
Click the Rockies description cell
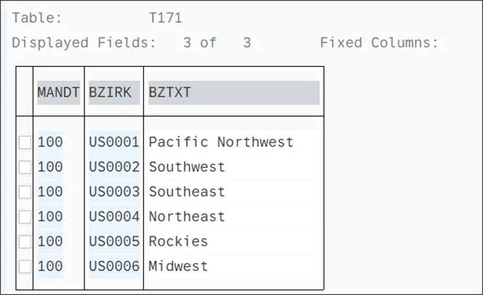coord(178,241)
